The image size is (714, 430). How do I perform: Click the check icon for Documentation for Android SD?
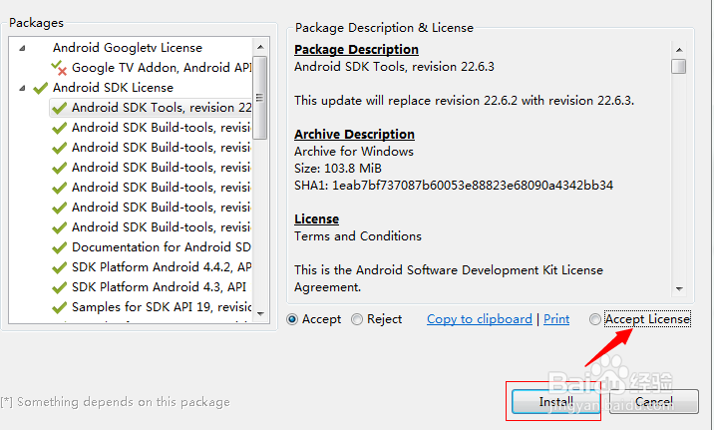(x=60, y=247)
